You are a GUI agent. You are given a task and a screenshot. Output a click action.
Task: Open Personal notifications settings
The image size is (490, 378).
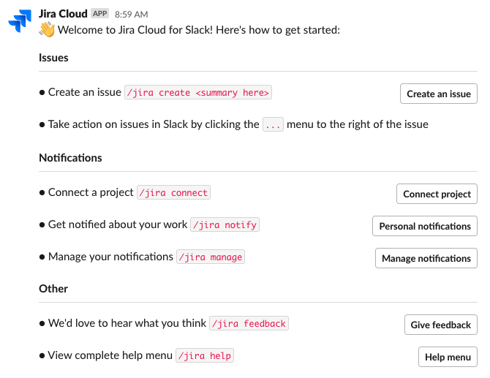tap(424, 226)
